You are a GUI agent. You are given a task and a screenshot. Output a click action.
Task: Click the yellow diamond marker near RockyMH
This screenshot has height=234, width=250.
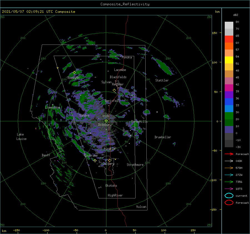[x=74, y=73]
